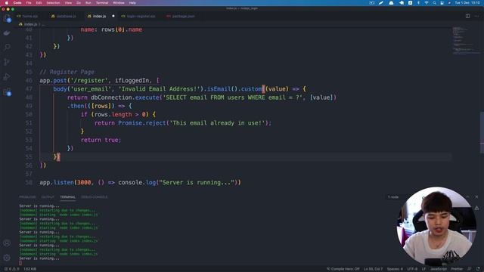Click the date and time in menu bar
The image size is (484, 272).
pos(467,3)
